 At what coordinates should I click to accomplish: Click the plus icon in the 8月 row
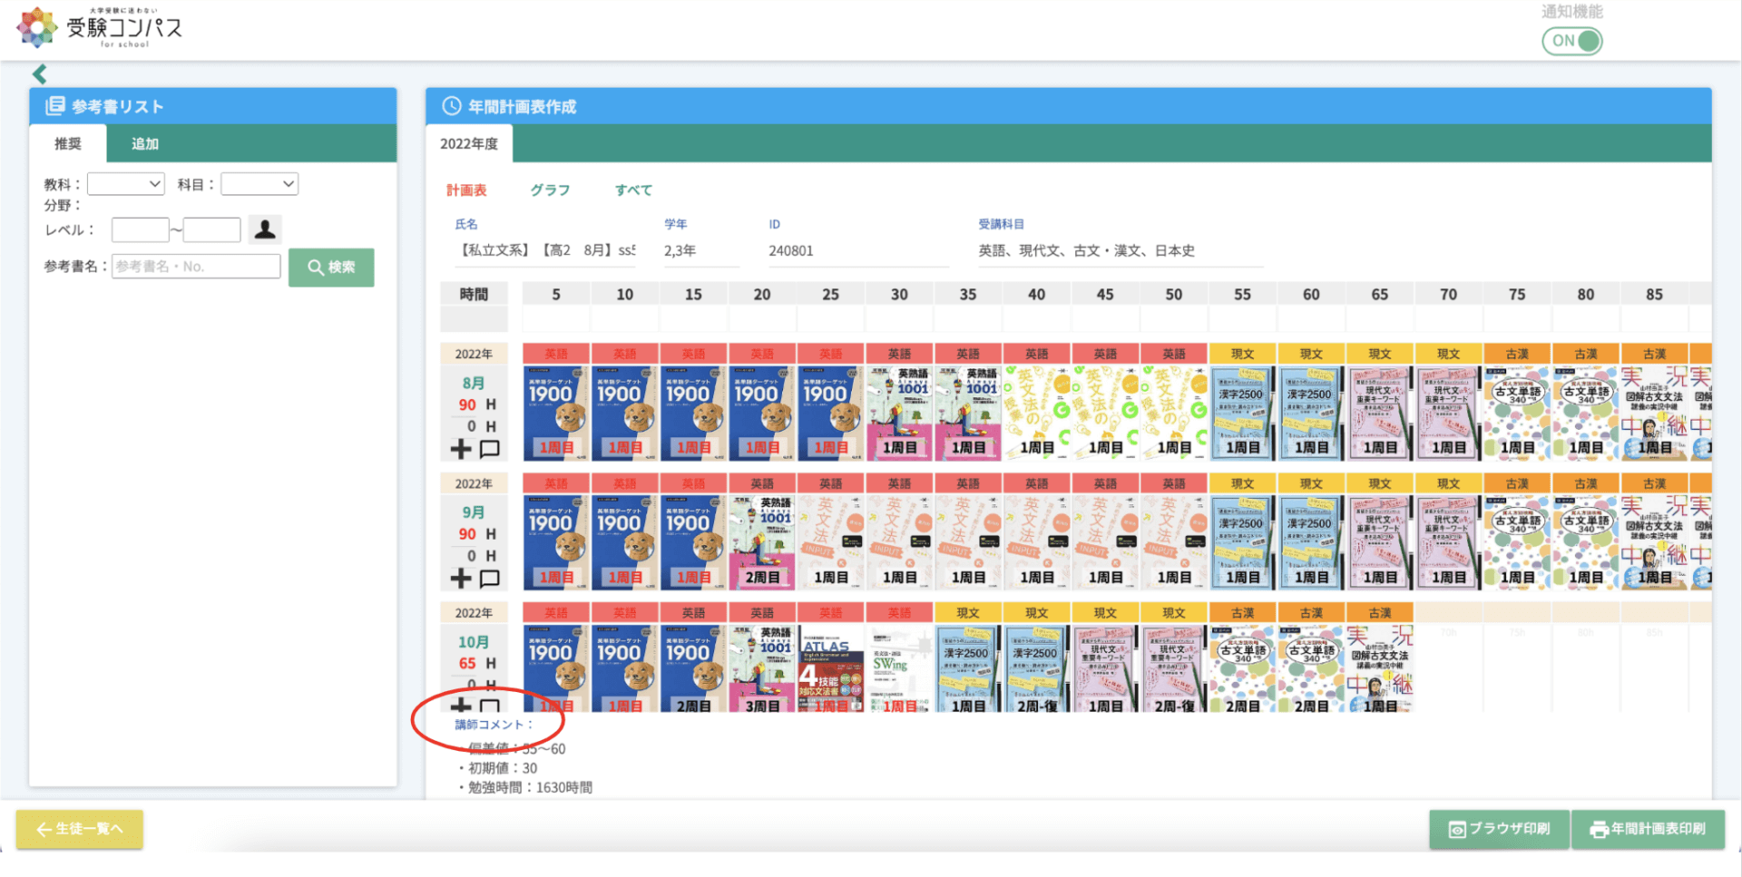tap(461, 448)
